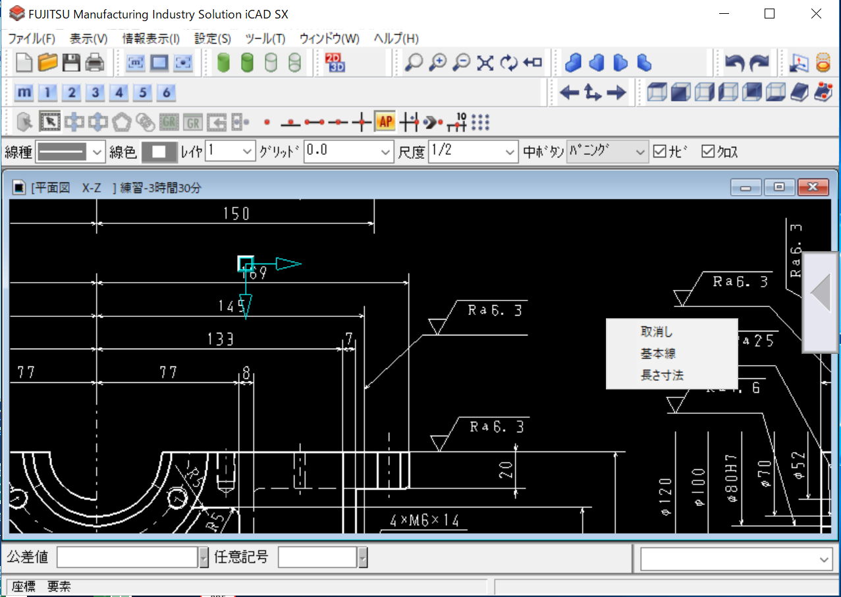Click the grid of dots snap icon
This screenshot has width=841, height=597.
(x=481, y=122)
